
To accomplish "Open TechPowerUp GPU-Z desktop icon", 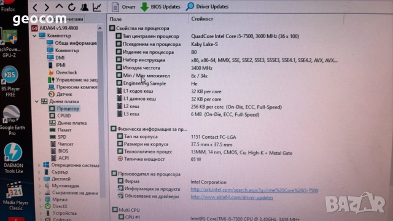I will 10,44.
